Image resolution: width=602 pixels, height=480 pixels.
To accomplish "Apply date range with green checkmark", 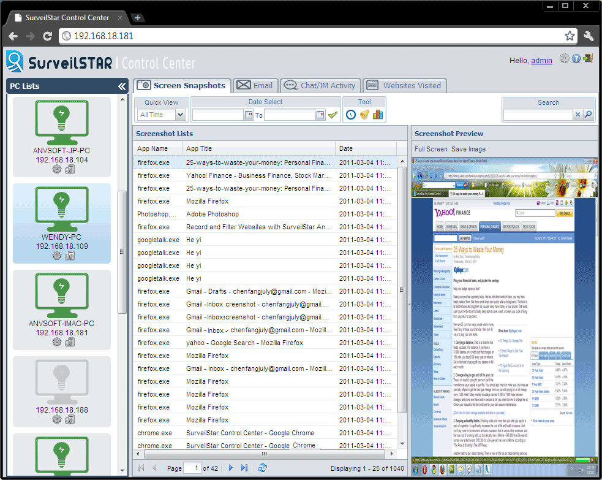I will 333,115.
